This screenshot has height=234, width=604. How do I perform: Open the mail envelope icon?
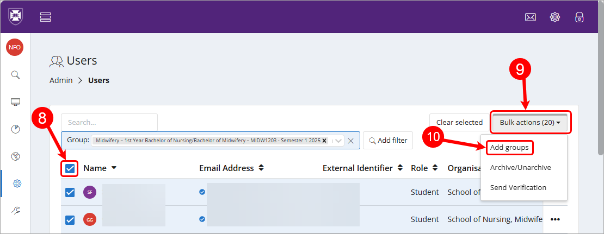[530, 17]
